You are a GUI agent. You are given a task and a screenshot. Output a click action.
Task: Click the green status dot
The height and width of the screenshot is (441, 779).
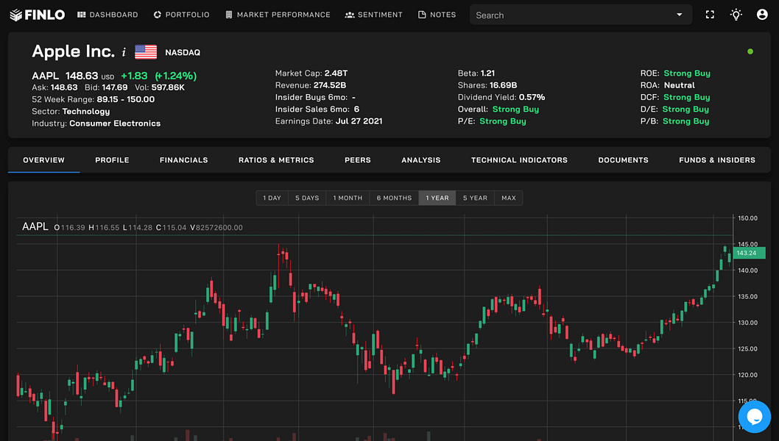click(x=750, y=51)
